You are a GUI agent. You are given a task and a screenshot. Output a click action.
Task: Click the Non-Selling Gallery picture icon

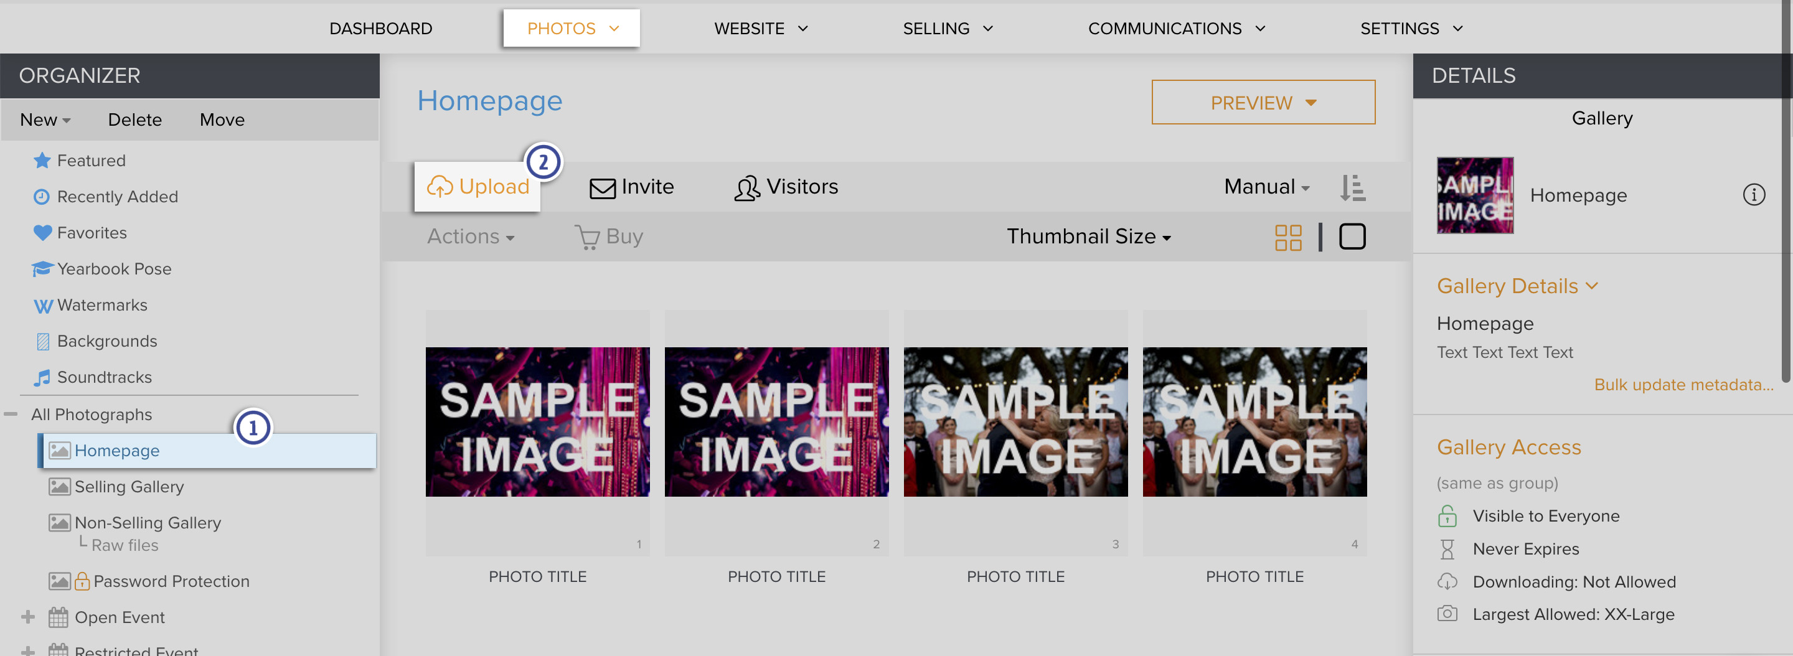pos(59,522)
